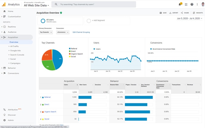This screenshot has width=205, height=128.
Task: Click the Edit Channel Grouping link
Action: (x=81, y=32)
